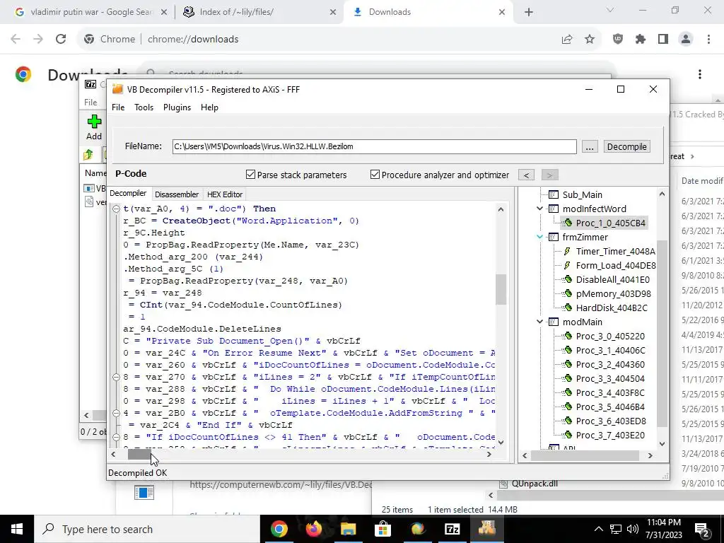Open the Plugins menu
The width and height of the screenshot is (724, 543).
coord(177,107)
